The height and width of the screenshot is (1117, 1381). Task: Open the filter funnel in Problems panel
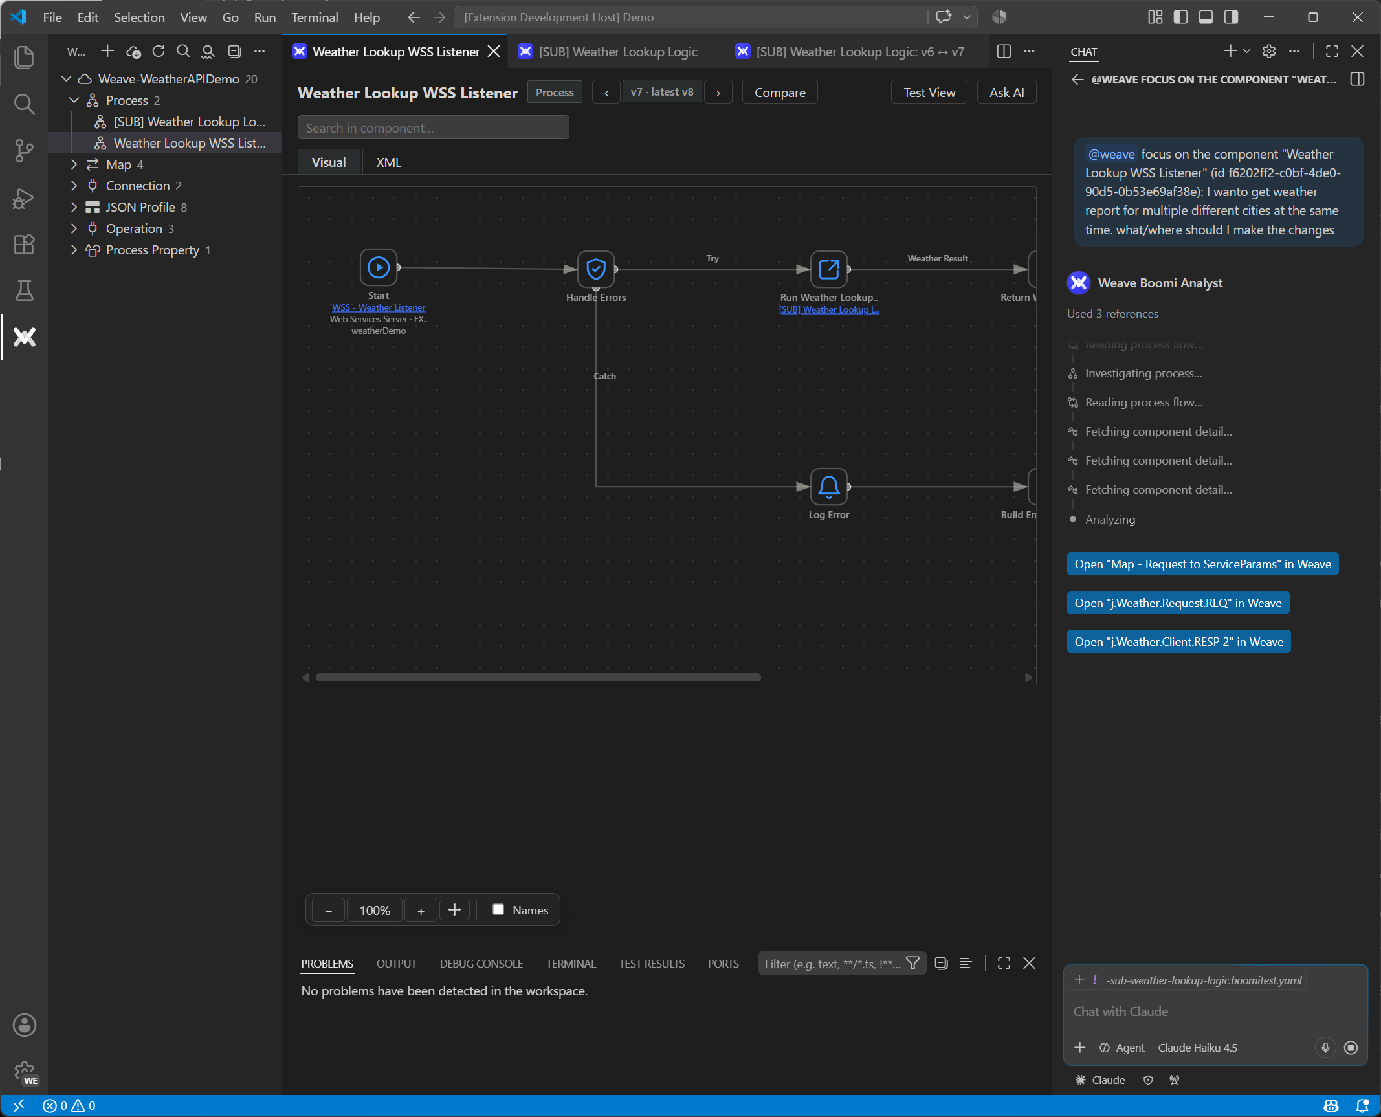(x=912, y=963)
